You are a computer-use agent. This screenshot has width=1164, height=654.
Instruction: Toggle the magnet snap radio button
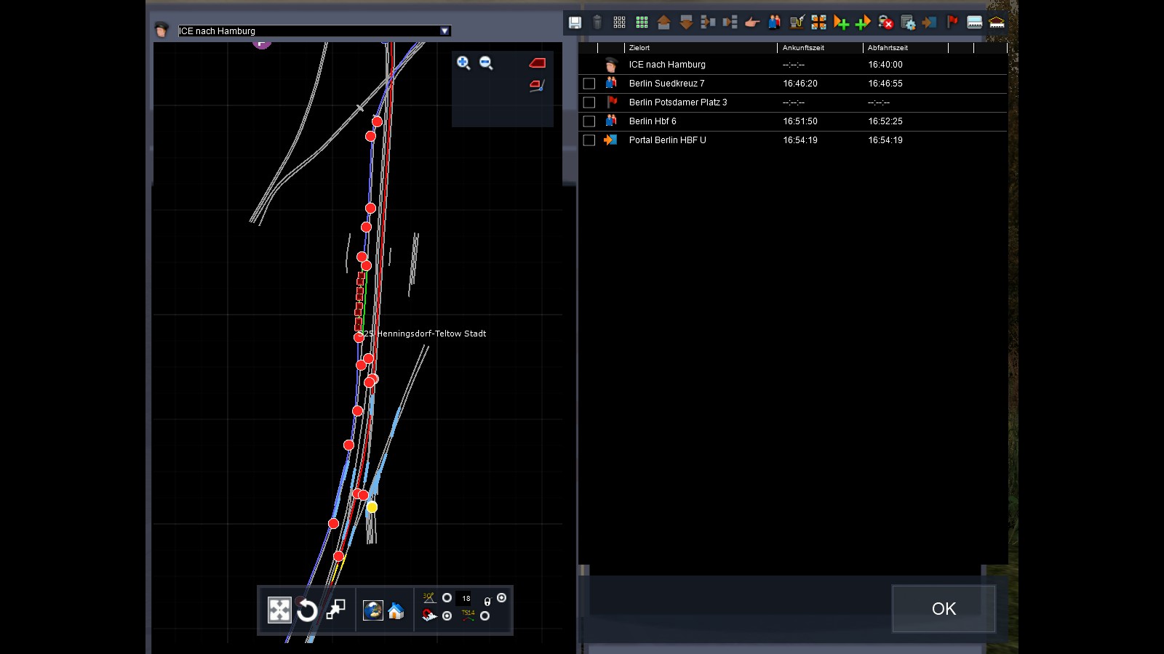(x=447, y=616)
